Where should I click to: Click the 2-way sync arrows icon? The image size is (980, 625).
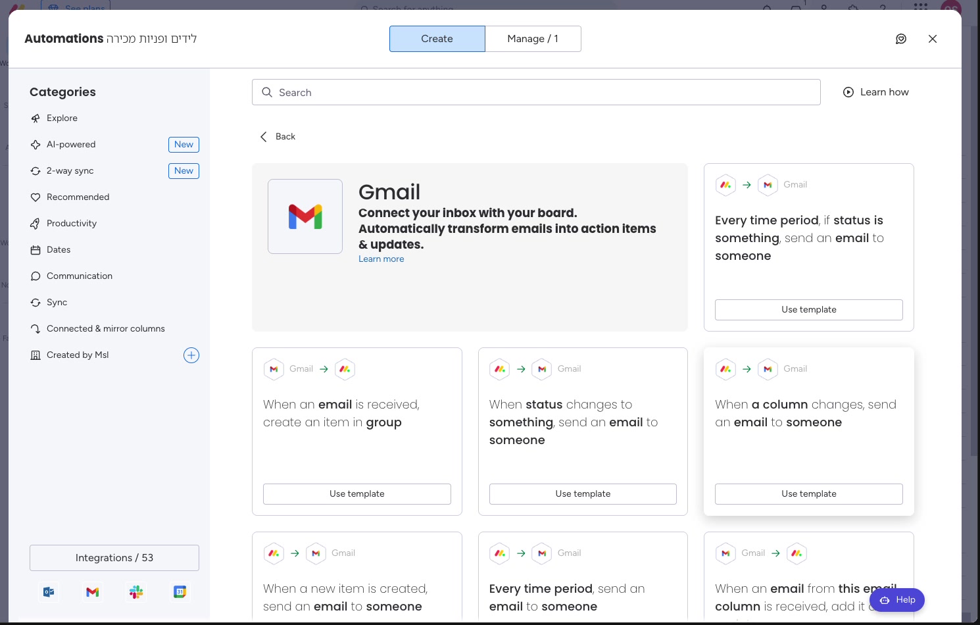pos(36,171)
